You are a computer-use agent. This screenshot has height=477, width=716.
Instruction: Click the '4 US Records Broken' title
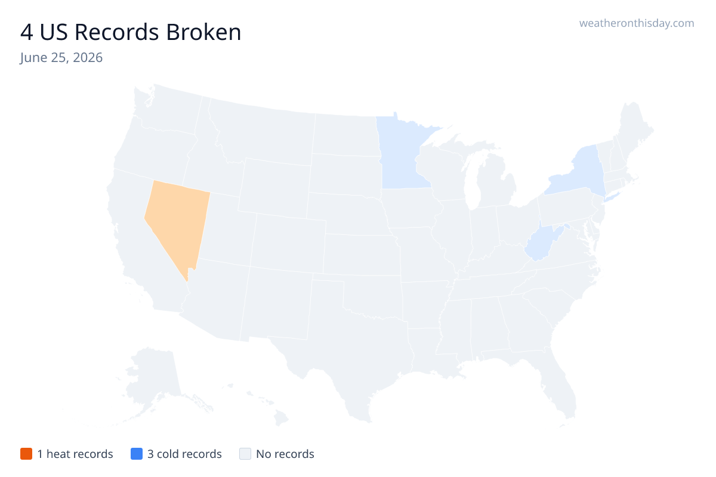click(x=131, y=32)
